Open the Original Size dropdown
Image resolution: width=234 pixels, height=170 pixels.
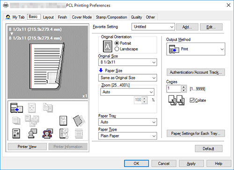tap(128, 62)
